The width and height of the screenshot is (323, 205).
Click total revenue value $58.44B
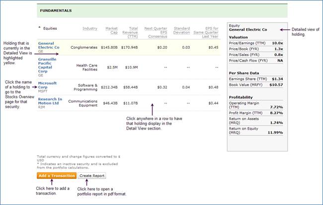[x=130, y=87]
